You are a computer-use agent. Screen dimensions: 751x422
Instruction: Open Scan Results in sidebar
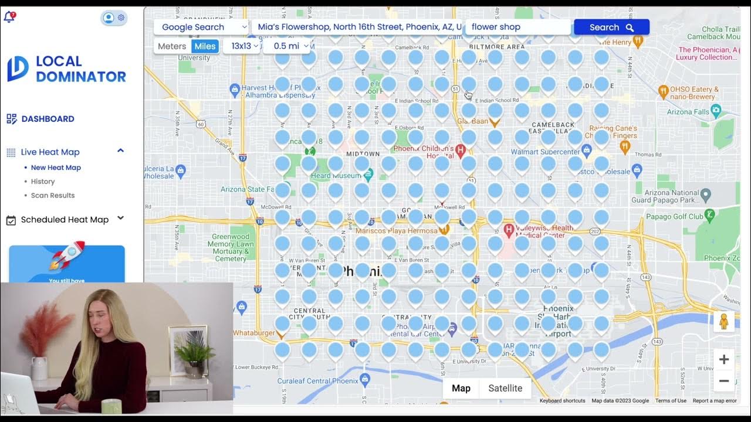(53, 196)
